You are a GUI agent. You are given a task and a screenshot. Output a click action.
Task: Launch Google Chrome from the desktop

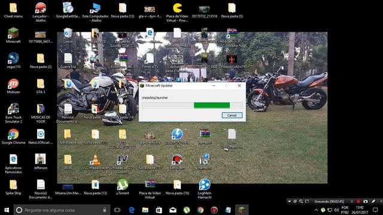click(x=13, y=137)
